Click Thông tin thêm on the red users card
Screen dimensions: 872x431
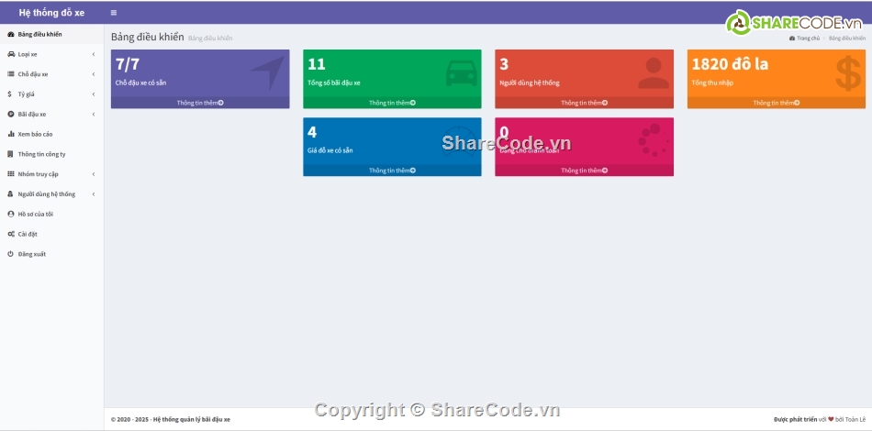(584, 103)
